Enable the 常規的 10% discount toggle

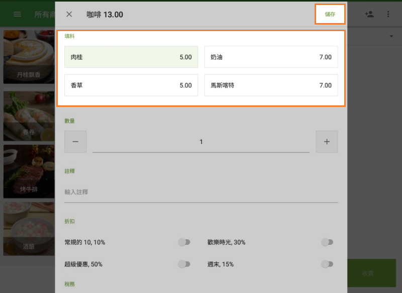pyautogui.click(x=184, y=242)
